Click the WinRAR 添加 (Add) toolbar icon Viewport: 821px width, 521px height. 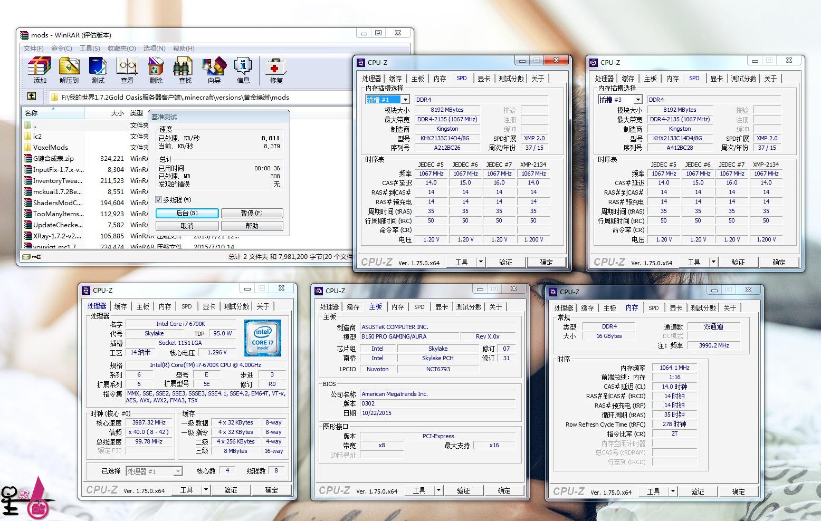pos(40,67)
